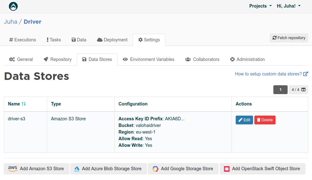Viewport: 312px width, 180px height.
Task: Click the Fetch repository button
Action: [x=289, y=38]
